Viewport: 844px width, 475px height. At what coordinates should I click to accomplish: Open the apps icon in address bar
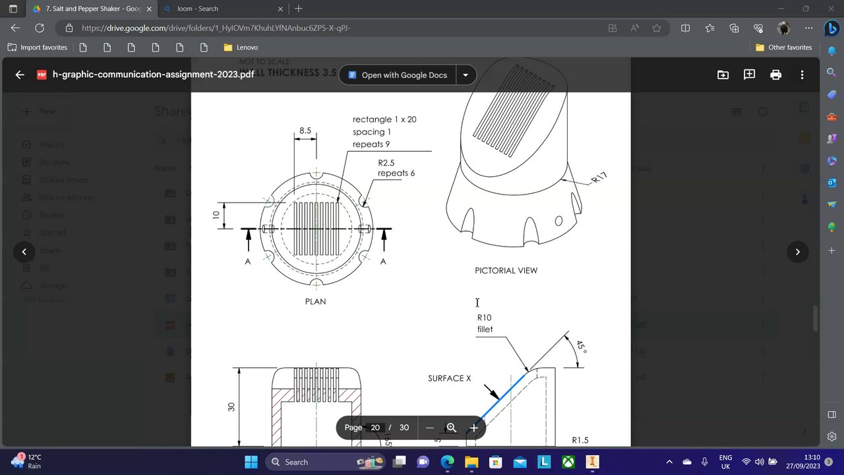[x=613, y=28]
